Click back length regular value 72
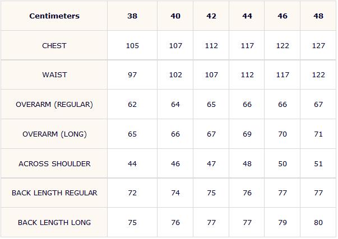This screenshot has height=239, width=338. tap(132, 193)
